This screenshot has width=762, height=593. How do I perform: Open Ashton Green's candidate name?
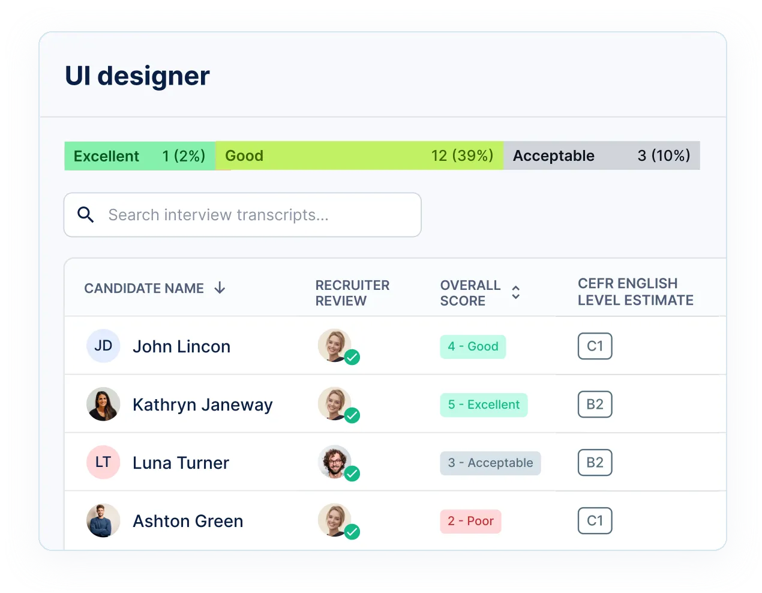point(188,521)
